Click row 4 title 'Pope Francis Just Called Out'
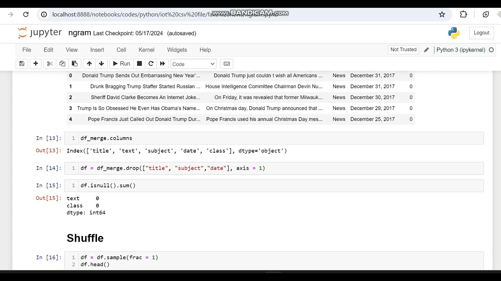 coord(144,119)
